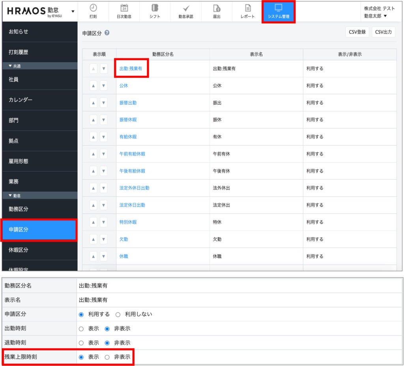Open the レポート report icon
Viewport: 404px width, 366px height.
pos(247,8)
